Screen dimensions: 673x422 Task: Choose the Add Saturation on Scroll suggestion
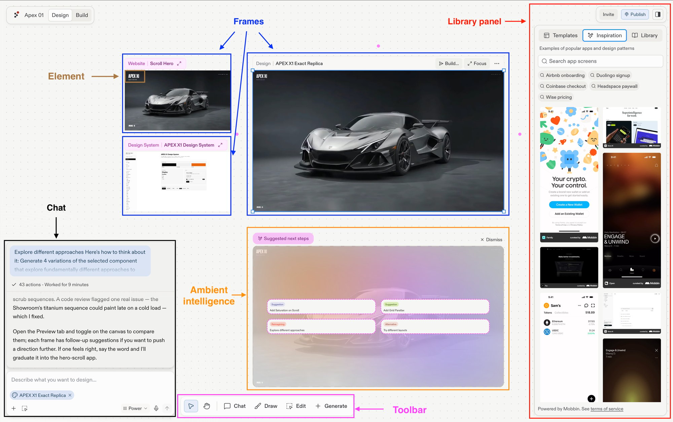[321, 307]
